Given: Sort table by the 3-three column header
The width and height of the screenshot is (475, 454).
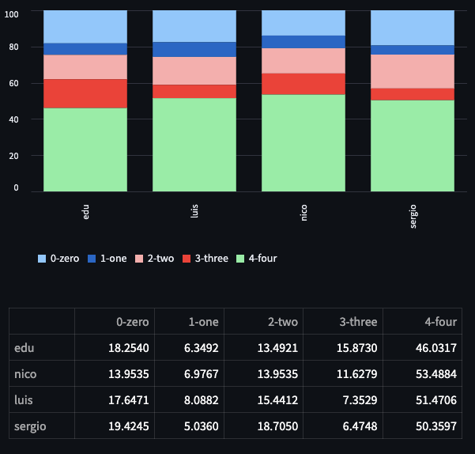Looking at the screenshot, I should [343, 321].
